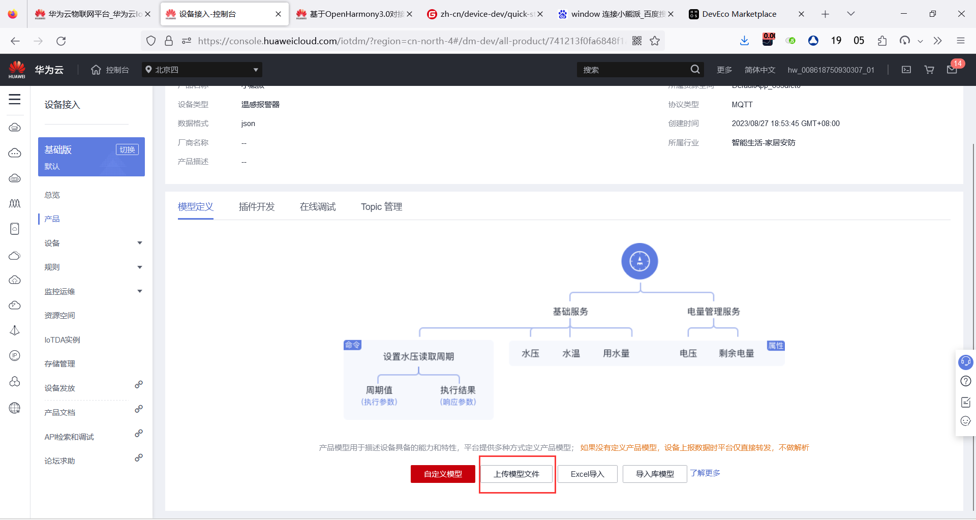976x520 pixels.
Task: Switch to the DevEco Marketplace browser tab
Action: tap(746, 14)
